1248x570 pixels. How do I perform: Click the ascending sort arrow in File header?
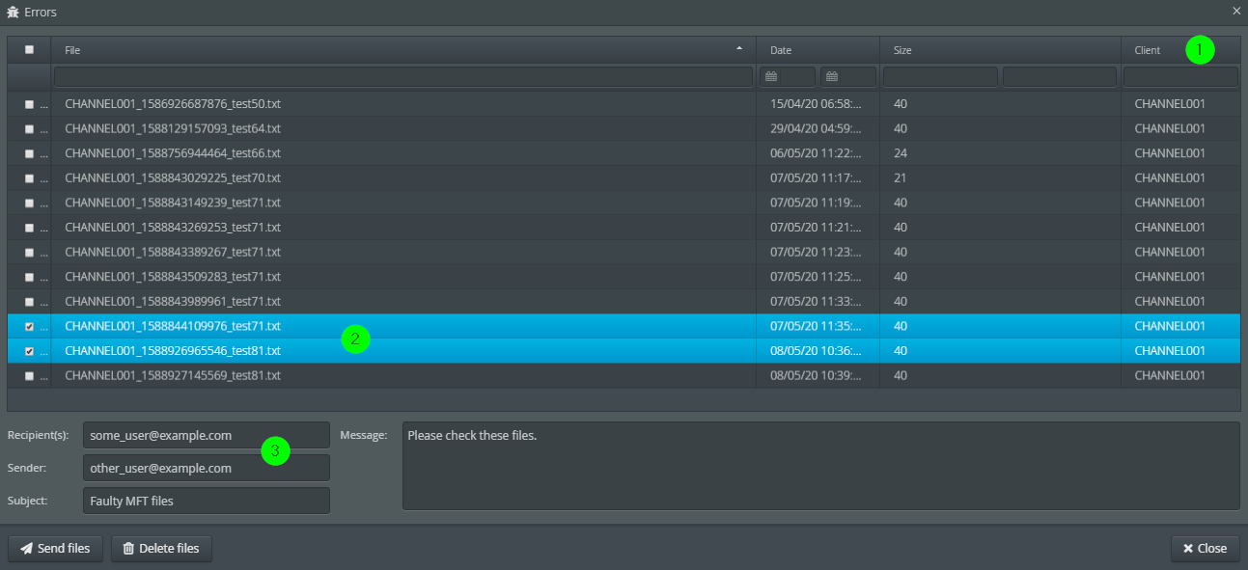coord(739,48)
